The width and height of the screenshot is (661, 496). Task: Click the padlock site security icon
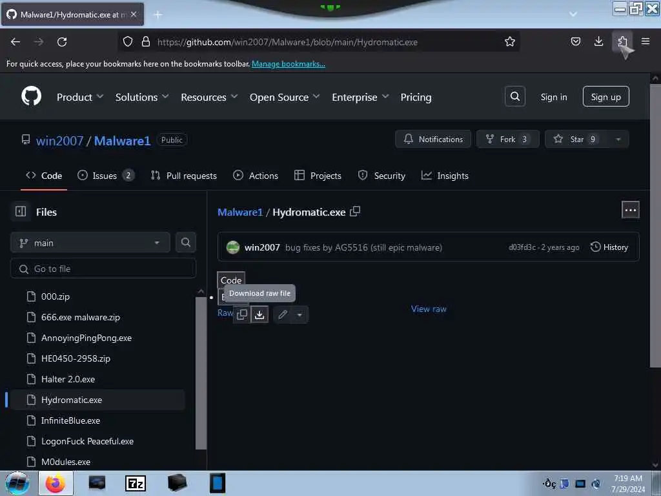point(146,42)
